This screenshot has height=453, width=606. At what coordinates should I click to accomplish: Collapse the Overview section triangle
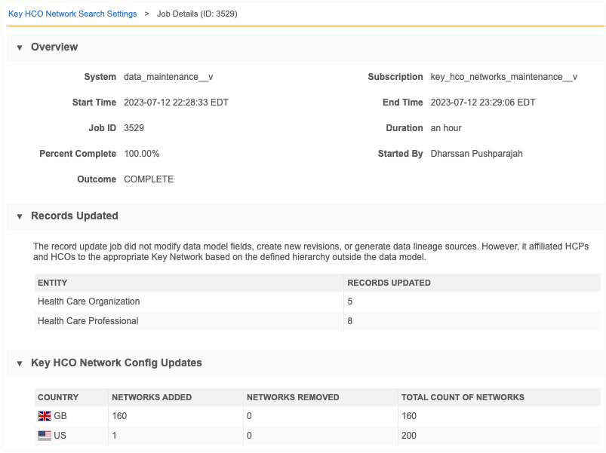pos(20,47)
